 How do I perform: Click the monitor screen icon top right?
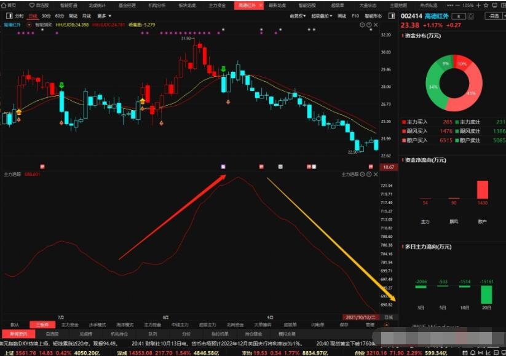coord(495,5)
